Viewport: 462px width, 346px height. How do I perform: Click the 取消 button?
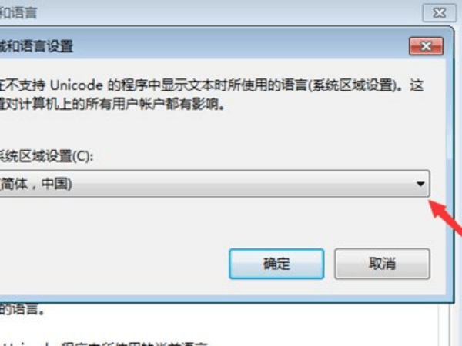click(382, 264)
